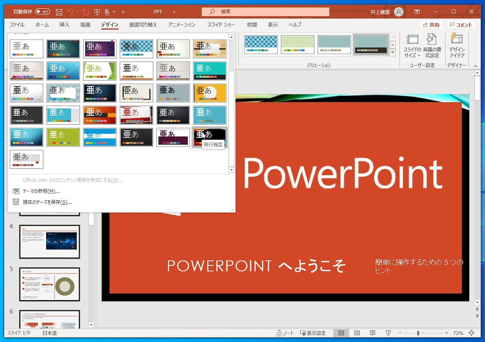Viewport: 485px width, 342px height.
Task: Click the Save icon in the title bar
Action: (x=59, y=12)
